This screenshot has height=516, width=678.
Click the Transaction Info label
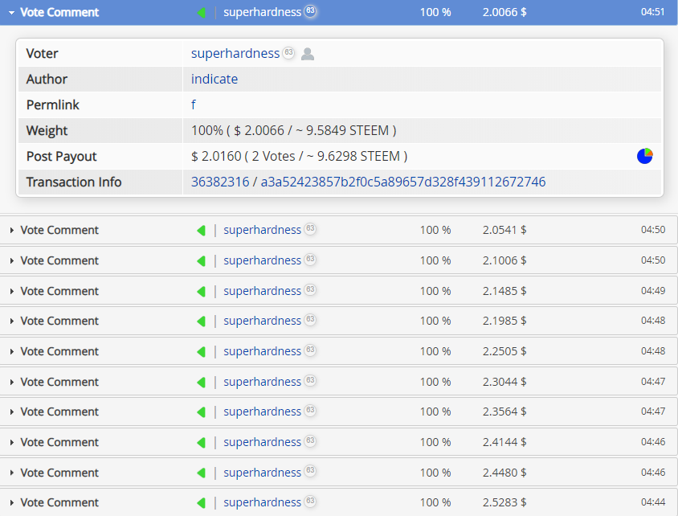(74, 182)
